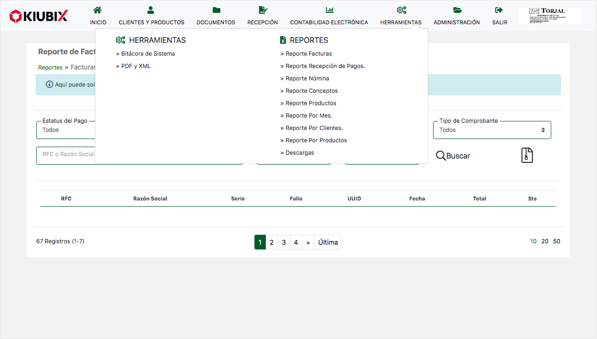Click the Salir logout icon
This screenshot has height=339, width=597.
point(499,10)
